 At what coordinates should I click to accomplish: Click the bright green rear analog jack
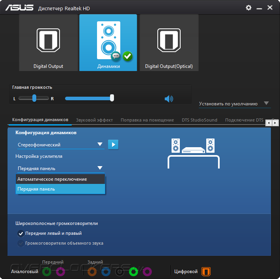click(x=133, y=272)
